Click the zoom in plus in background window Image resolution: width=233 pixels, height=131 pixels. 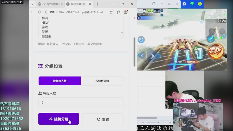click(170, 123)
